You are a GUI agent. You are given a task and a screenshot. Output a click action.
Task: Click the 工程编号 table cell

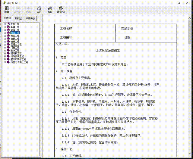pyautogui.click(x=66, y=37)
